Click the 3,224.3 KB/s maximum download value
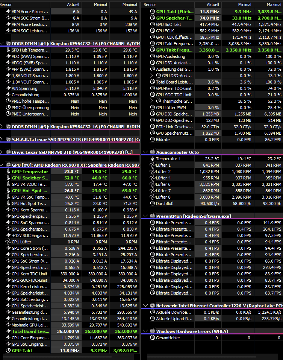283x360 pixels. pos(269,312)
